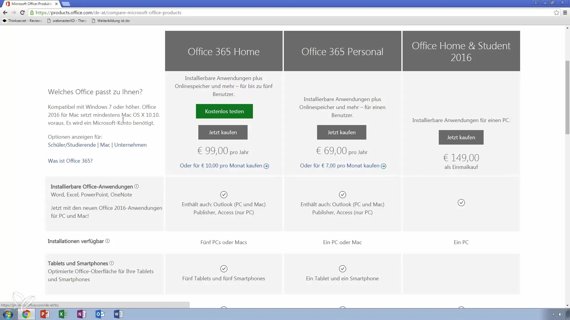Viewport: 570px width, 320px height.
Task: Click the scrollbar down arrow
Action: click(567, 305)
